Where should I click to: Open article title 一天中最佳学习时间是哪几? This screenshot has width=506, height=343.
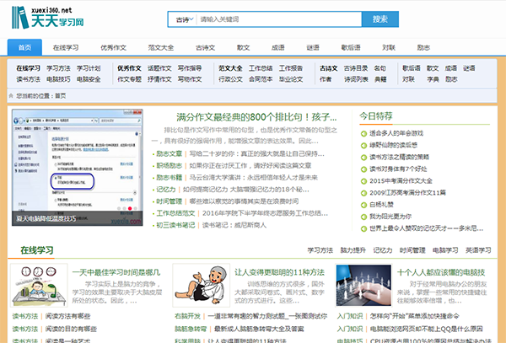(x=116, y=273)
